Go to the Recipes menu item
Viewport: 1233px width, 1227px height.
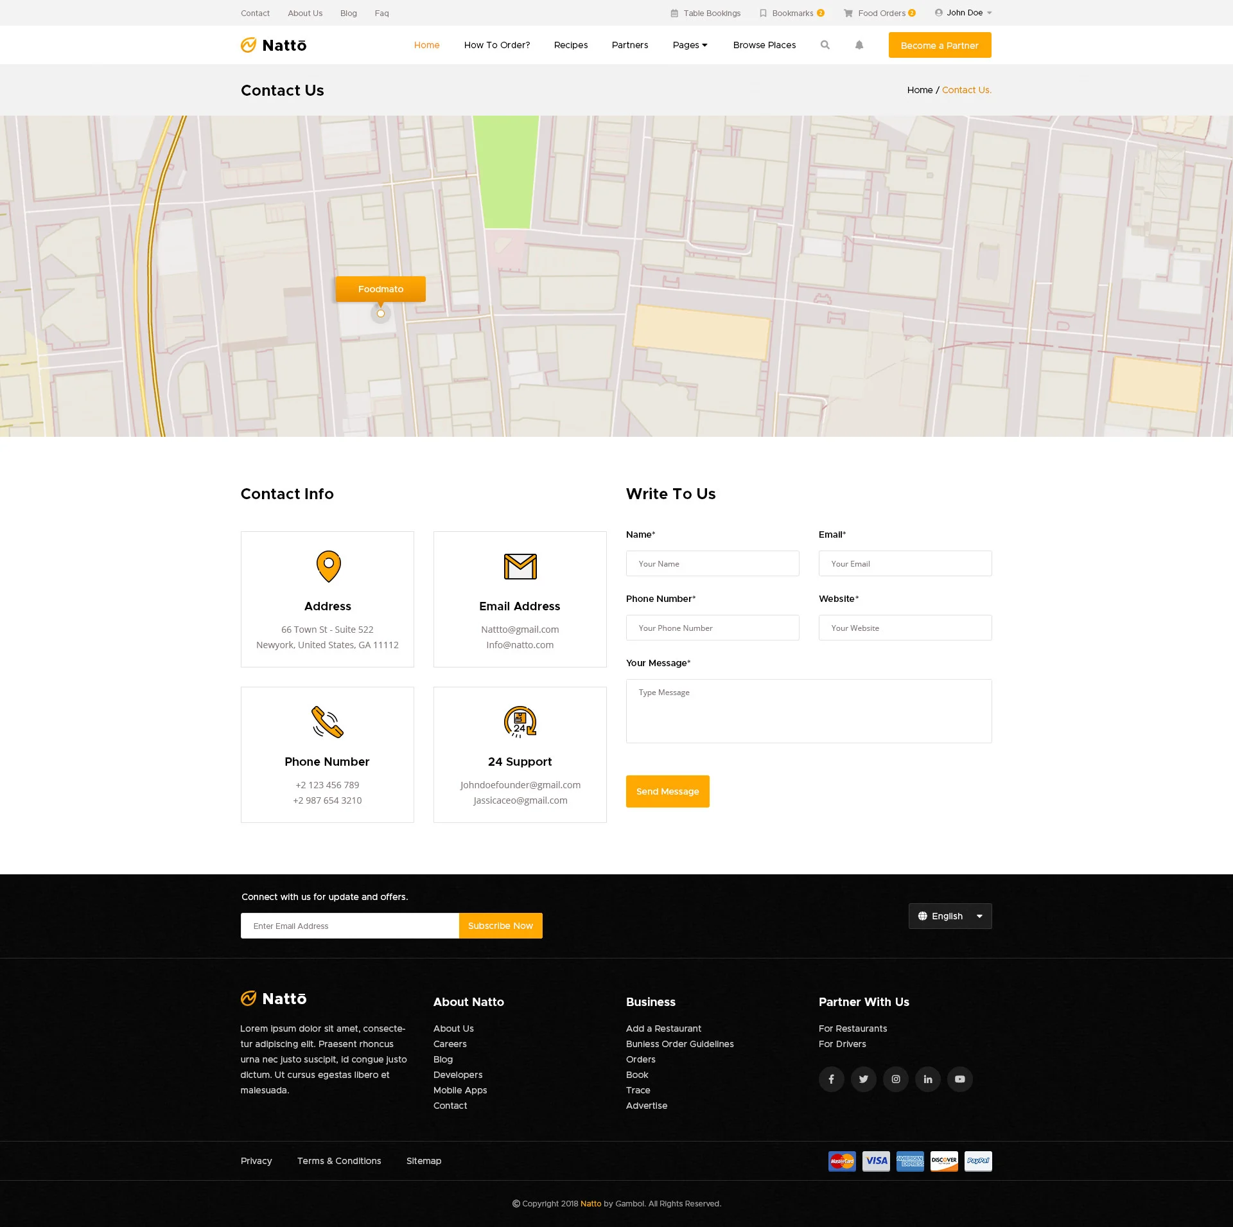pos(571,45)
